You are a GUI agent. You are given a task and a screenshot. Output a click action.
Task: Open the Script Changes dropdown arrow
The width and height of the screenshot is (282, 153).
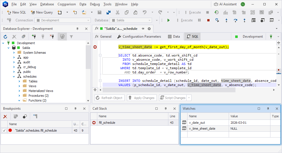189,98
